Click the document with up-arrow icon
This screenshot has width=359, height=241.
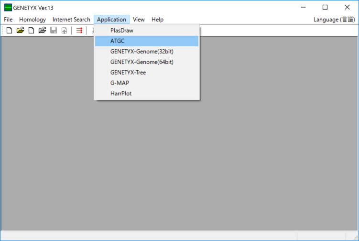click(x=65, y=31)
